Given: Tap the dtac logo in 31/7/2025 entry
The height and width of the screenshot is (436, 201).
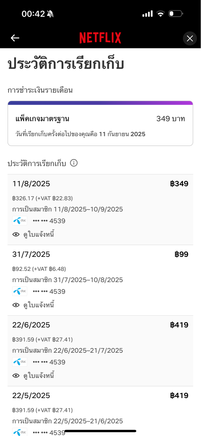Looking at the screenshot, I should coord(20,291).
